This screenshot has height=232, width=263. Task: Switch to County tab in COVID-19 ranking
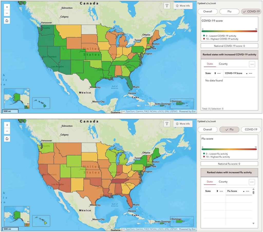click(223, 64)
